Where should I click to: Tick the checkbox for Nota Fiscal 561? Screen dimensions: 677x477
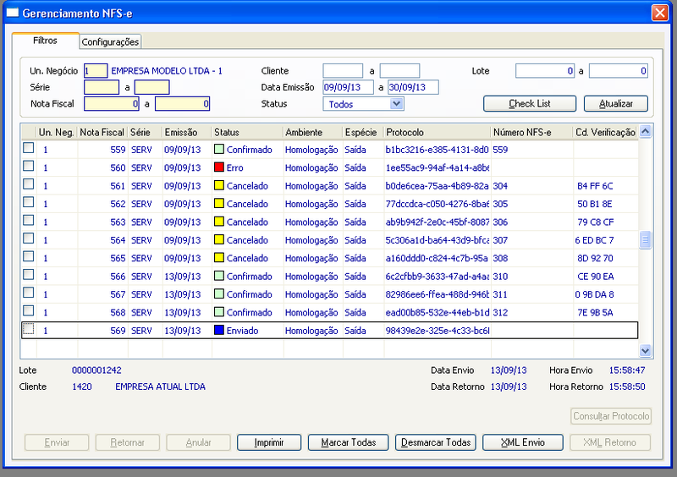coord(29,184)
